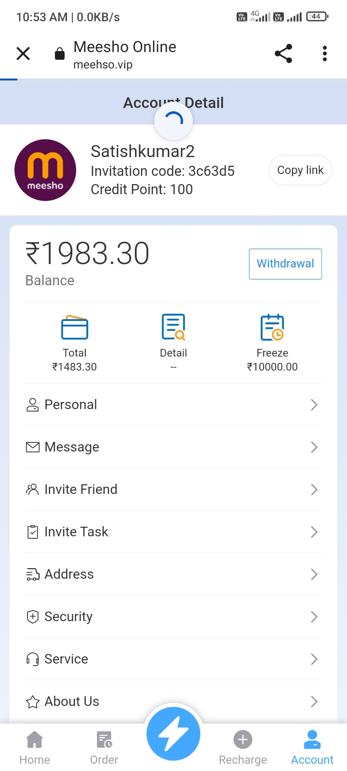Open the Message row arrow
The image size is (347, 771).
point(314,447)
